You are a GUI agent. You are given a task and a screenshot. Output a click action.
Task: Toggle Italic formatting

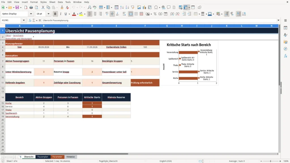tap(61, 14)
